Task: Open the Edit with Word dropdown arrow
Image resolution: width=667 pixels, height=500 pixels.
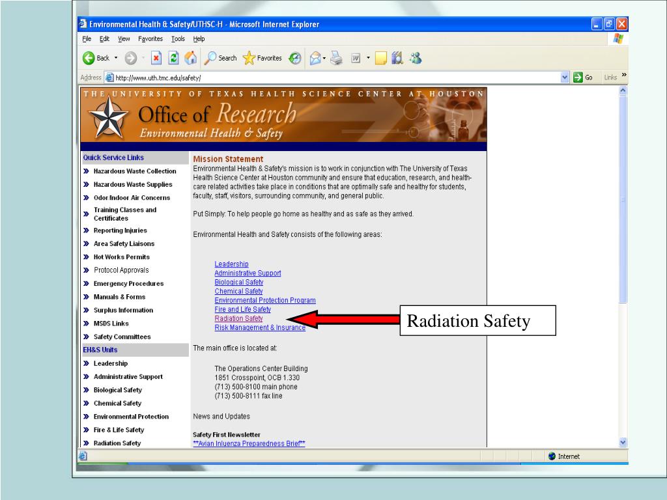Action: [x=369, y=58]
